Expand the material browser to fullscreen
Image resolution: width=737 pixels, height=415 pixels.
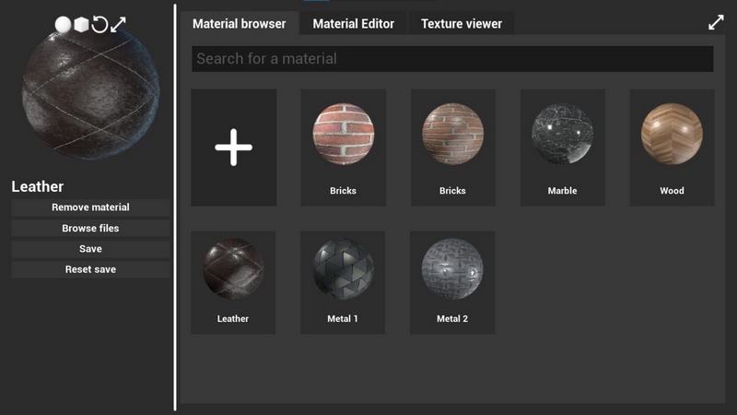point(716,23)
